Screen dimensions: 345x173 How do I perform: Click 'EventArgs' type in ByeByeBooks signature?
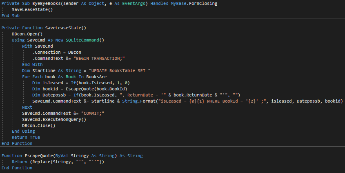click(x=134, y=3)
